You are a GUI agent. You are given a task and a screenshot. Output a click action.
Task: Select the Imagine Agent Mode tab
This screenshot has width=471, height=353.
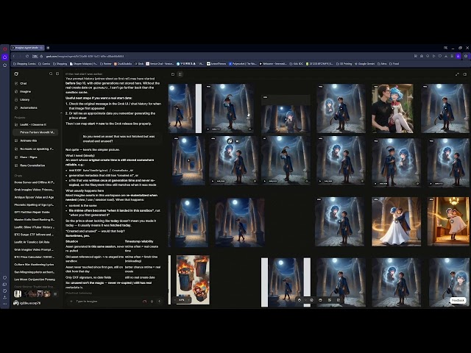[26, 48]
